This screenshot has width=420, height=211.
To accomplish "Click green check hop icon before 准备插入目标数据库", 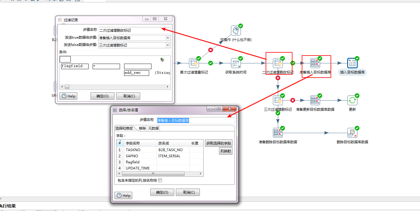I will (x=293, y=63).
